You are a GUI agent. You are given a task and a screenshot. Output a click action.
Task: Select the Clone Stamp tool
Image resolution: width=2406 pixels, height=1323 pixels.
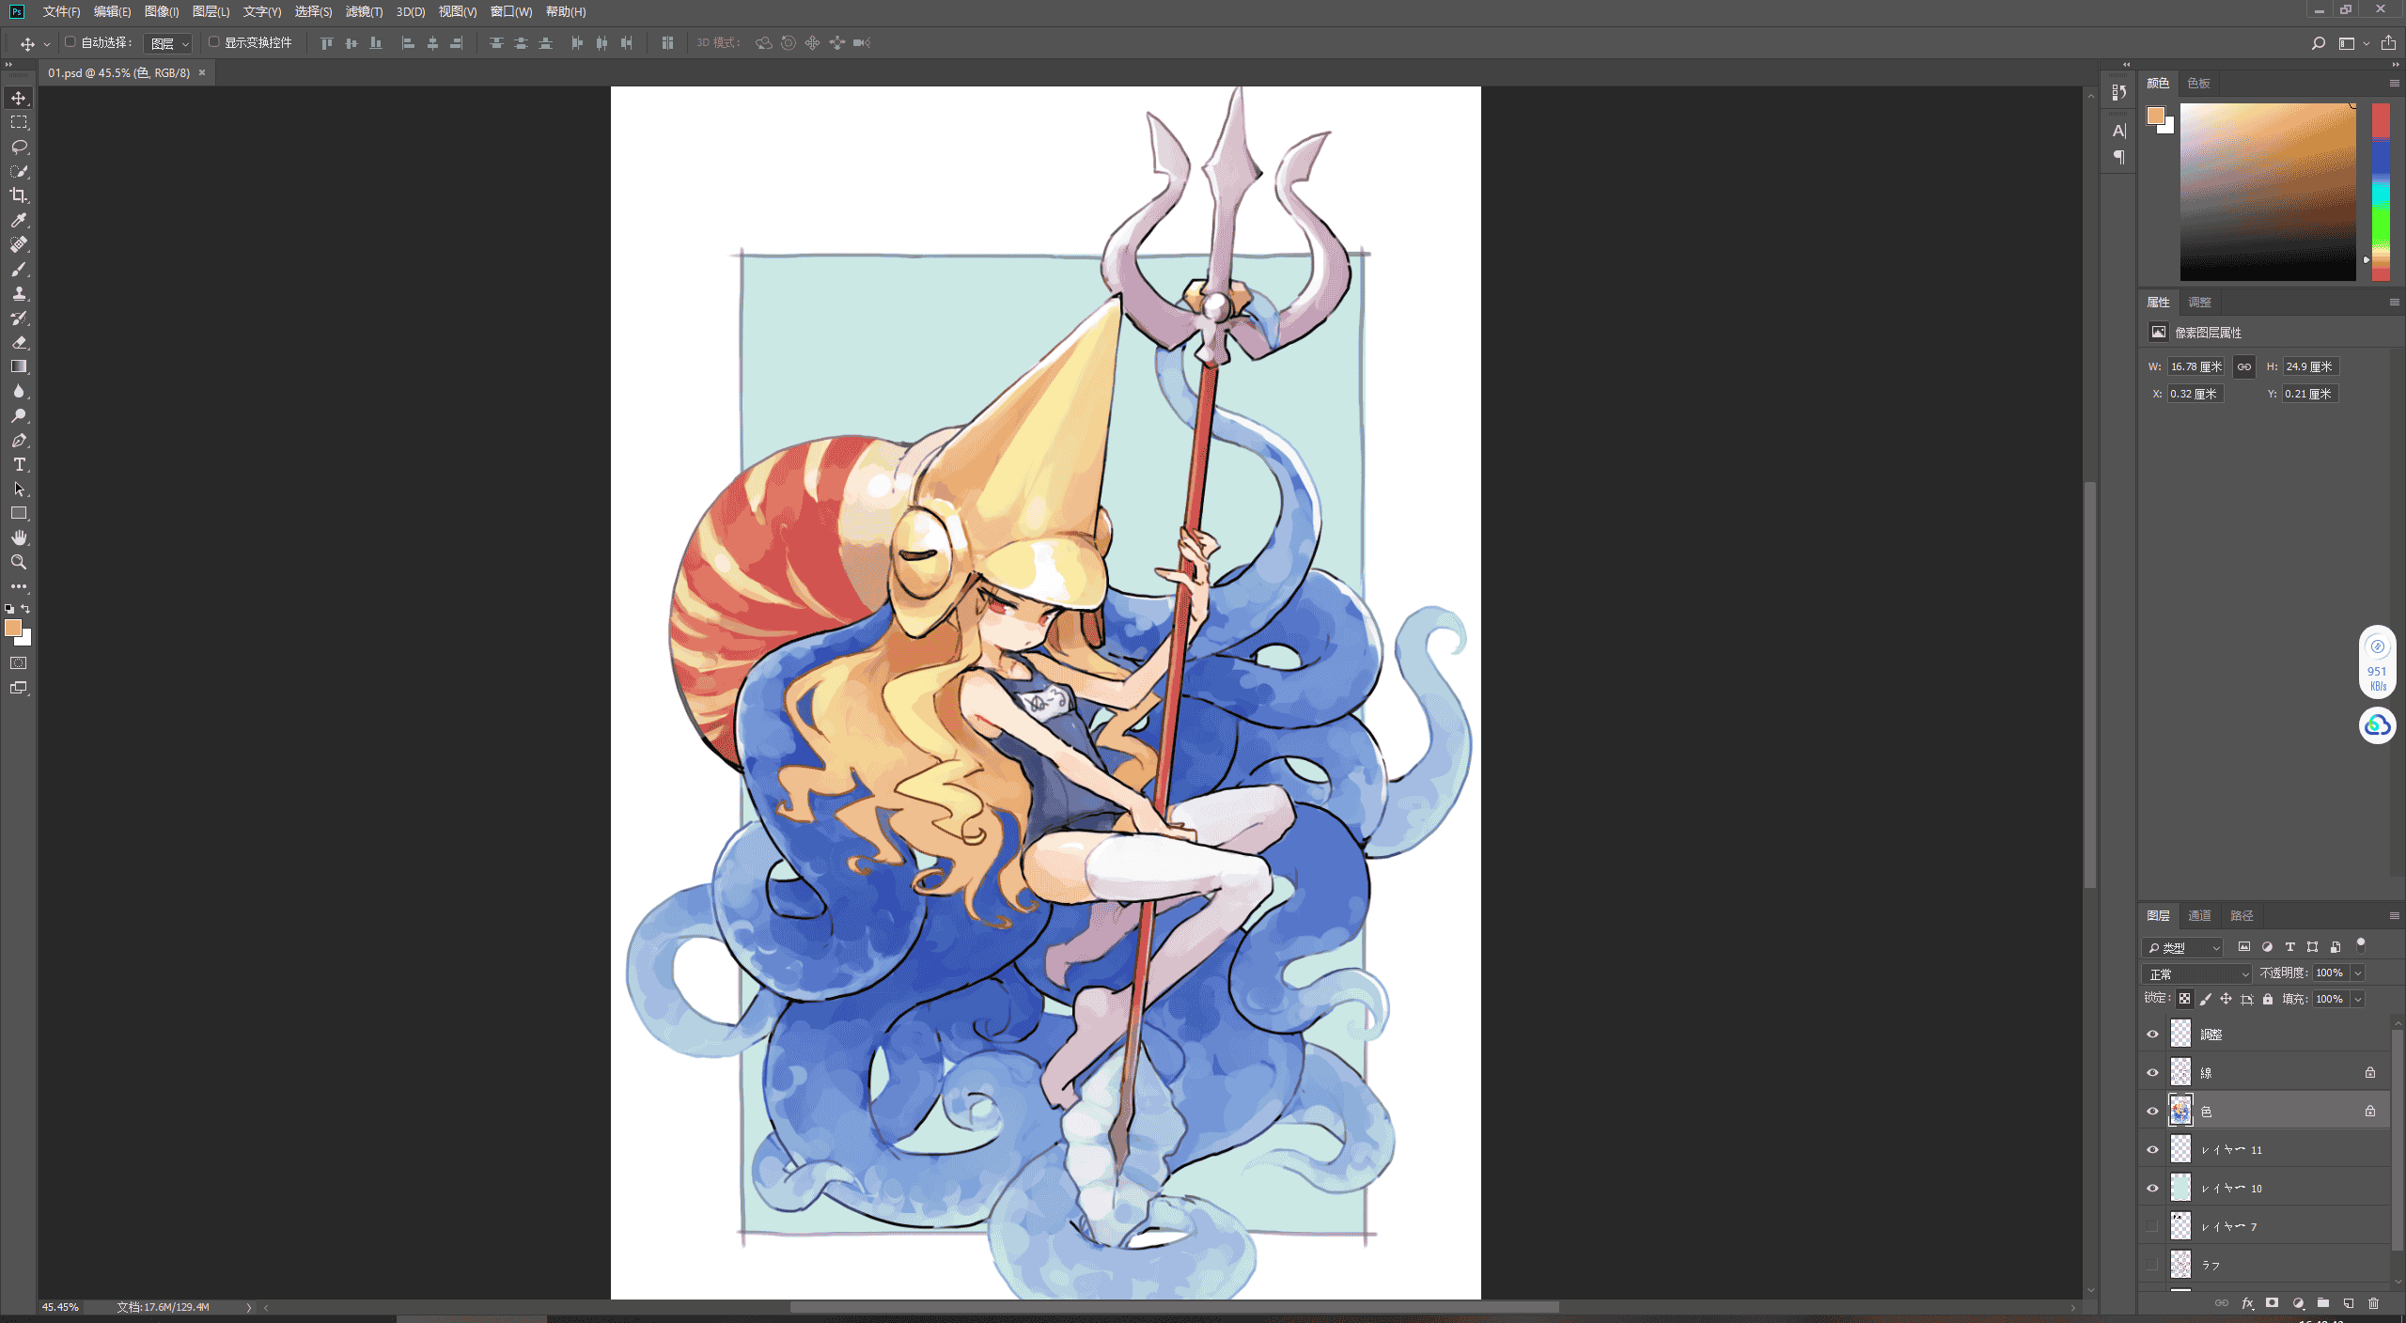tap(19, 293)
